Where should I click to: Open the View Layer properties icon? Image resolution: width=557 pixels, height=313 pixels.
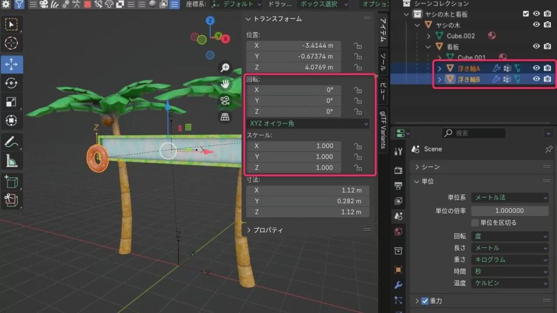[398, 201]
